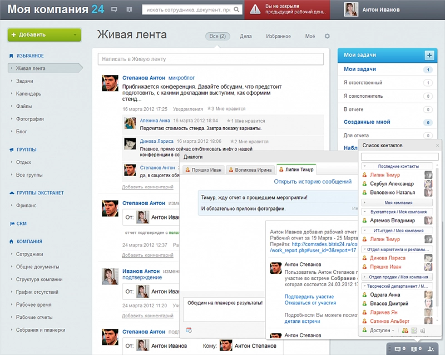Open Задачи in the left sidebar
This screenshot has height=355, width=445.
click(24, 81)
